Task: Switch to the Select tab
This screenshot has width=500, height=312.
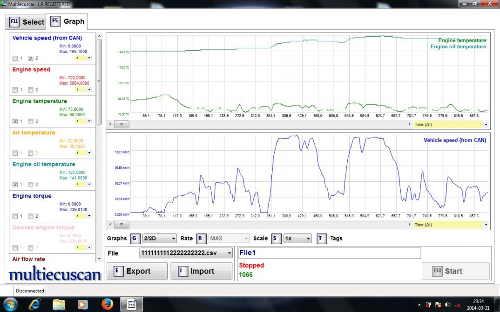Action: (27, 22)
